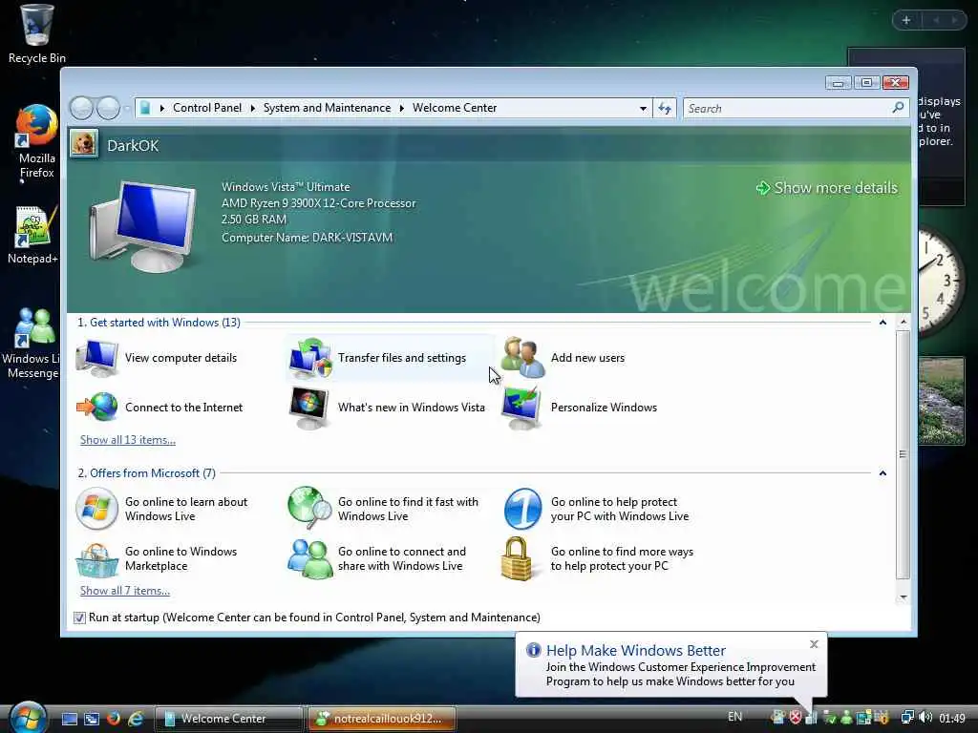Screen dimensions: 978x733
Task: Click System and Maintenance in the breadcrumb
Action: (x=327, y=108)
